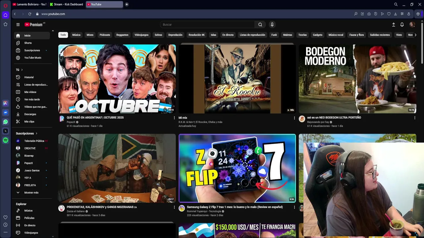The width and height of the screenshot is (424, 238).
Task: Open X (Twitter) in Opera sidebar
Action: pos(5,131)
